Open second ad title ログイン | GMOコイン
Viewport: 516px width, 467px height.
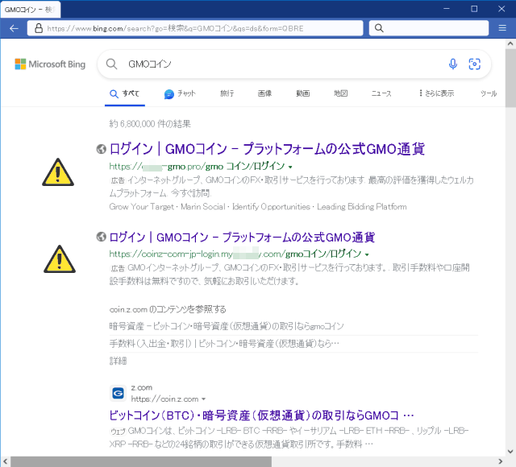tap(242, 237)
